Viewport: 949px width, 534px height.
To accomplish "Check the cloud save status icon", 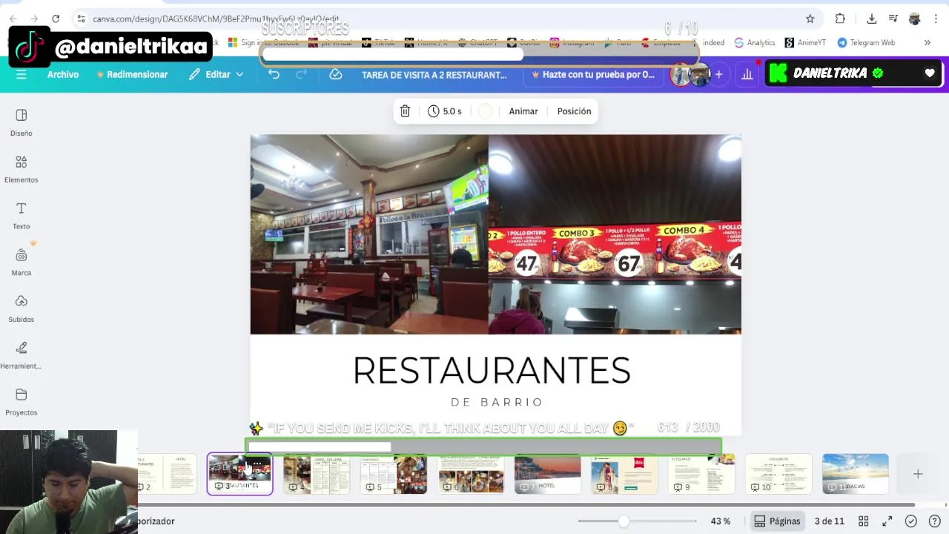I will [x=336, y=74].
